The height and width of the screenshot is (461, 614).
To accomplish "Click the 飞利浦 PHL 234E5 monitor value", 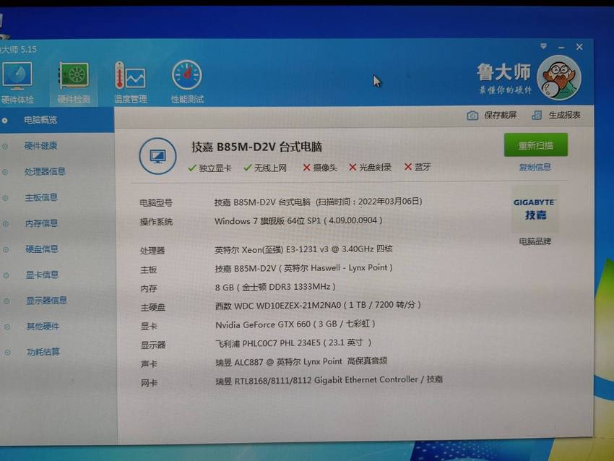I will pyautogui.click(x=293, y=343).
